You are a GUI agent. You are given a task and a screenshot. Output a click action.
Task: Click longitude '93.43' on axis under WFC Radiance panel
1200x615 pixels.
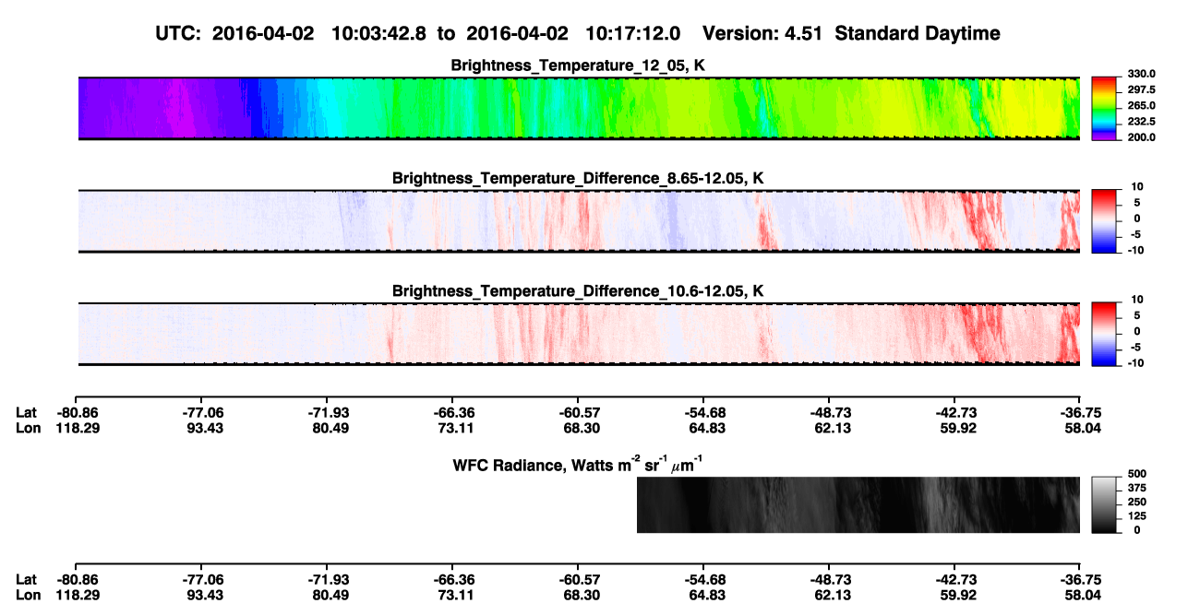(x=204, y=595)
